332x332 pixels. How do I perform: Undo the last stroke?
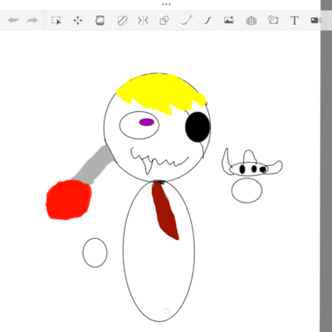[13, 20]
